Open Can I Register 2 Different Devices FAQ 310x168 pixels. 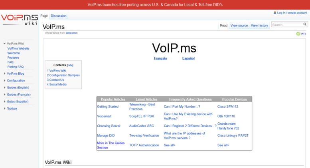coord(190,126)
